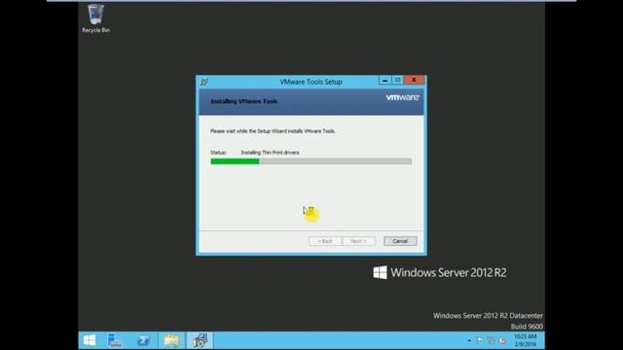Open the taskbar clock and date

point(526,340)
